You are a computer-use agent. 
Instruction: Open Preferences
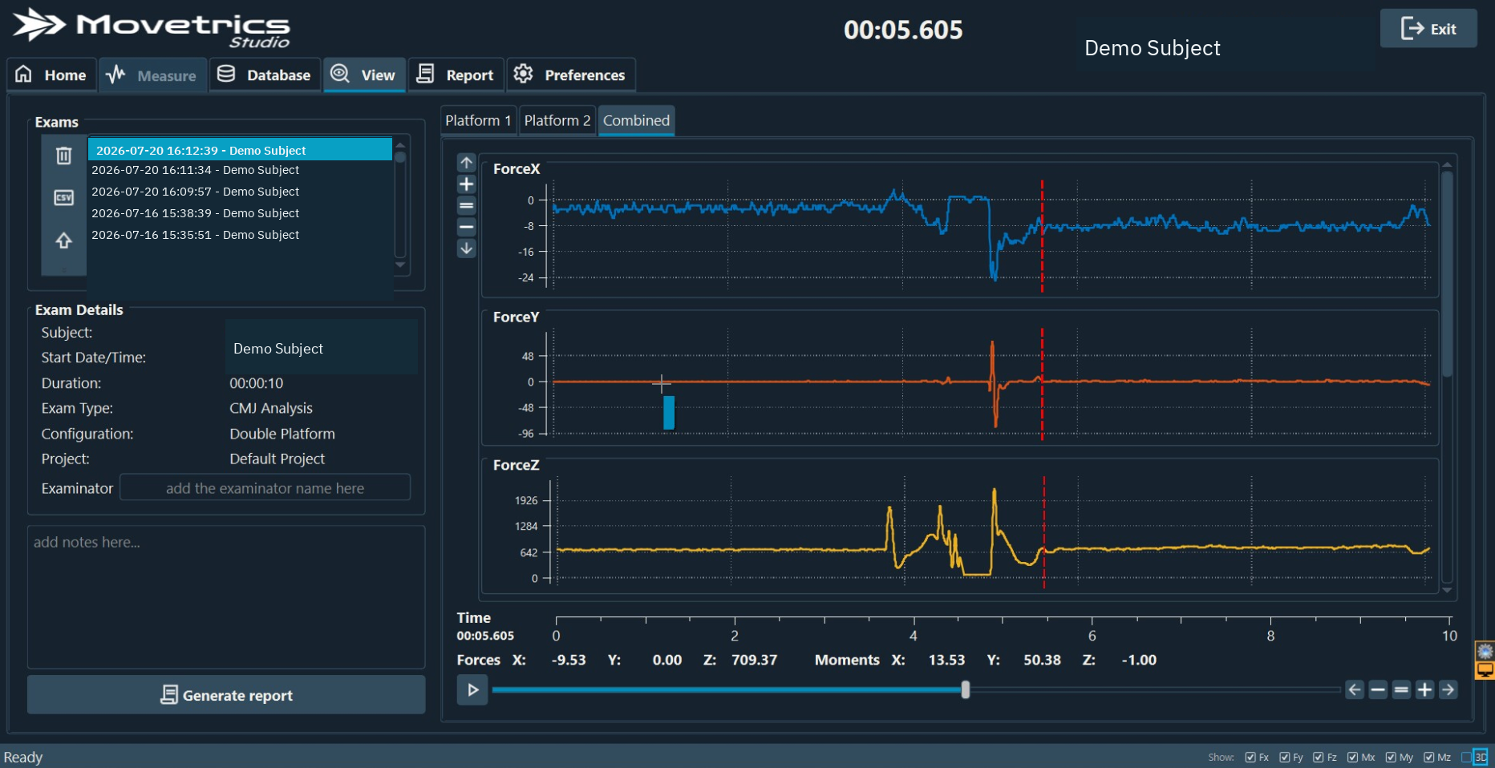pos(570,75)
